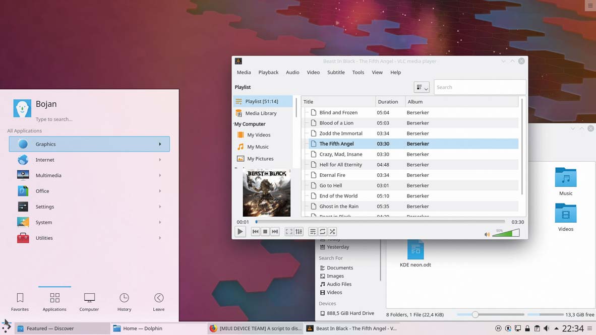
Task: Toggle VLC fullscreen mode
Action: coord(289,232)
